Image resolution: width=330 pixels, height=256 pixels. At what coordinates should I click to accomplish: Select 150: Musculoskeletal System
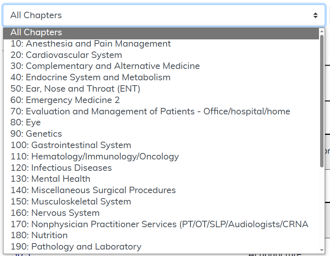[71, 202]
